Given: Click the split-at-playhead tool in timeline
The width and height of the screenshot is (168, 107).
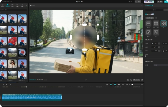Looking at the screenshot, I should tap(3, 85).
